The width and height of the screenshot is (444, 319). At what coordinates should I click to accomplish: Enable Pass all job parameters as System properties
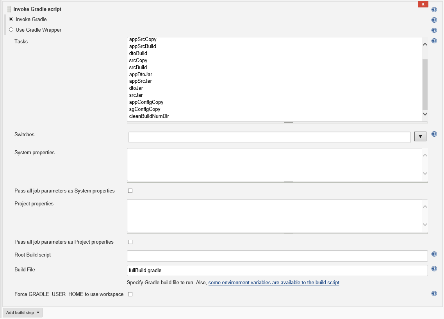(130, 191)
